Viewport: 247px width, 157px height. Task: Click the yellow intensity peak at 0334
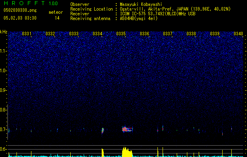click(x=103, y=152)
